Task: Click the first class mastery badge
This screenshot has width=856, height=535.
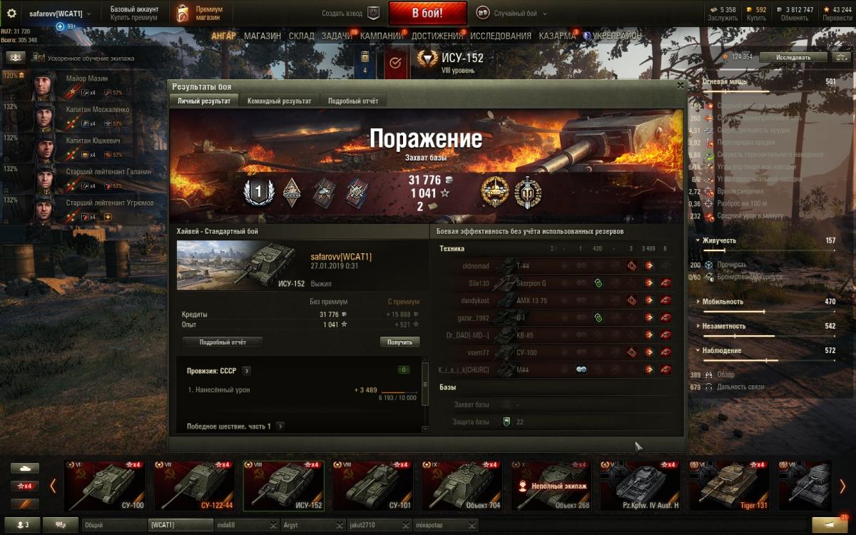Action: tap(255, 191)
